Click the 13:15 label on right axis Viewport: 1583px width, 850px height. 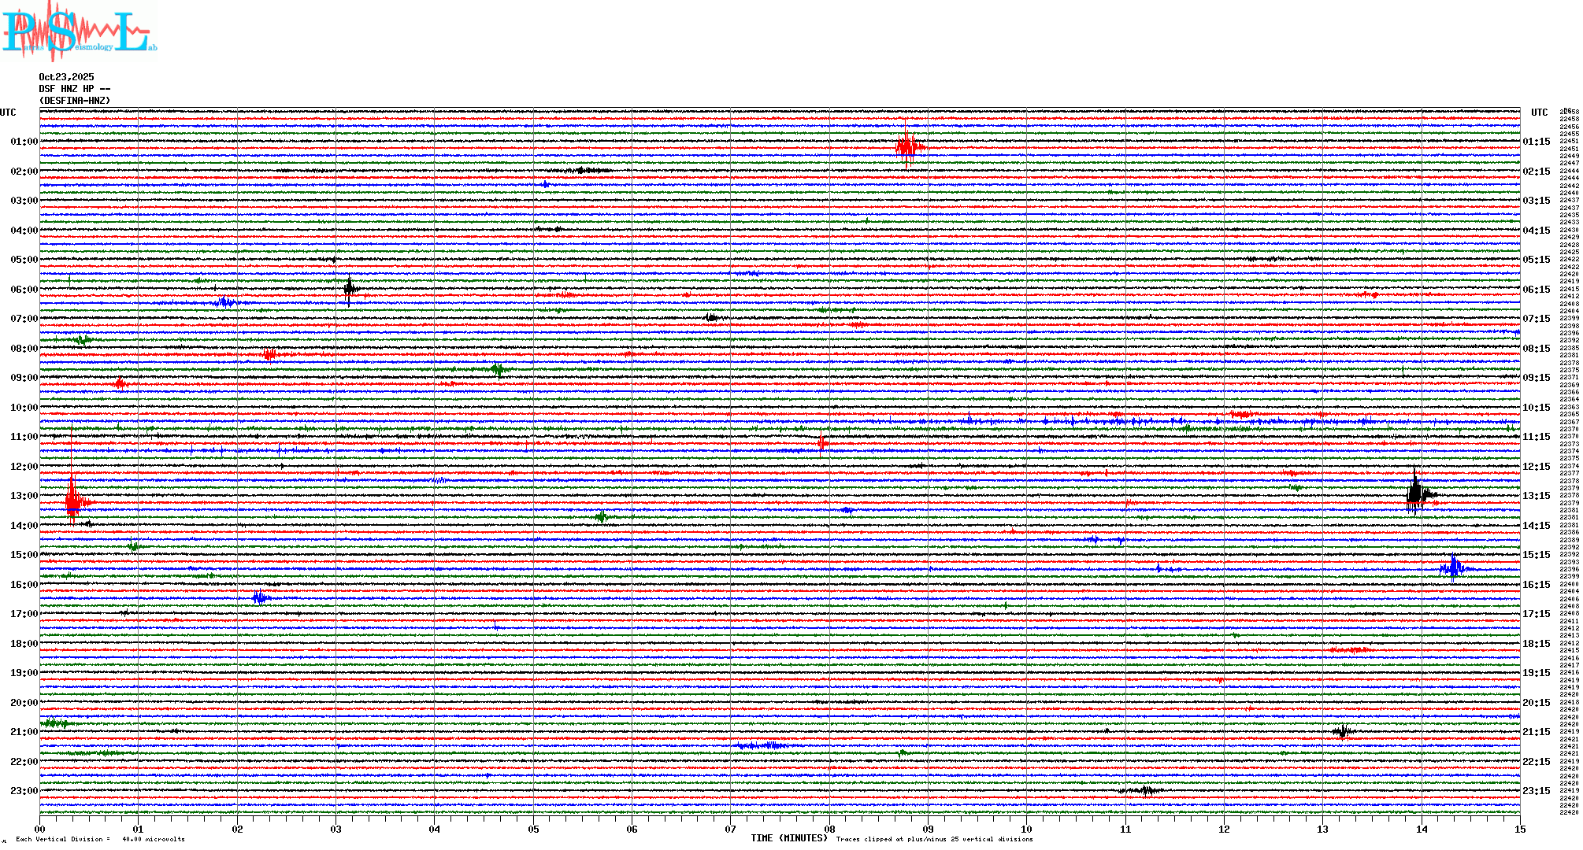[1536, 496]
